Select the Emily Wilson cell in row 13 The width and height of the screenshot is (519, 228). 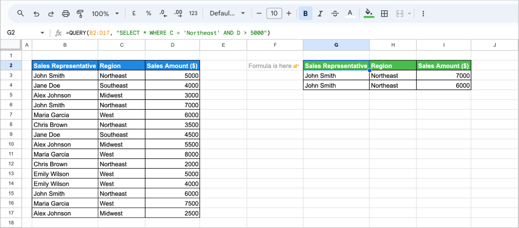point(65,174)
